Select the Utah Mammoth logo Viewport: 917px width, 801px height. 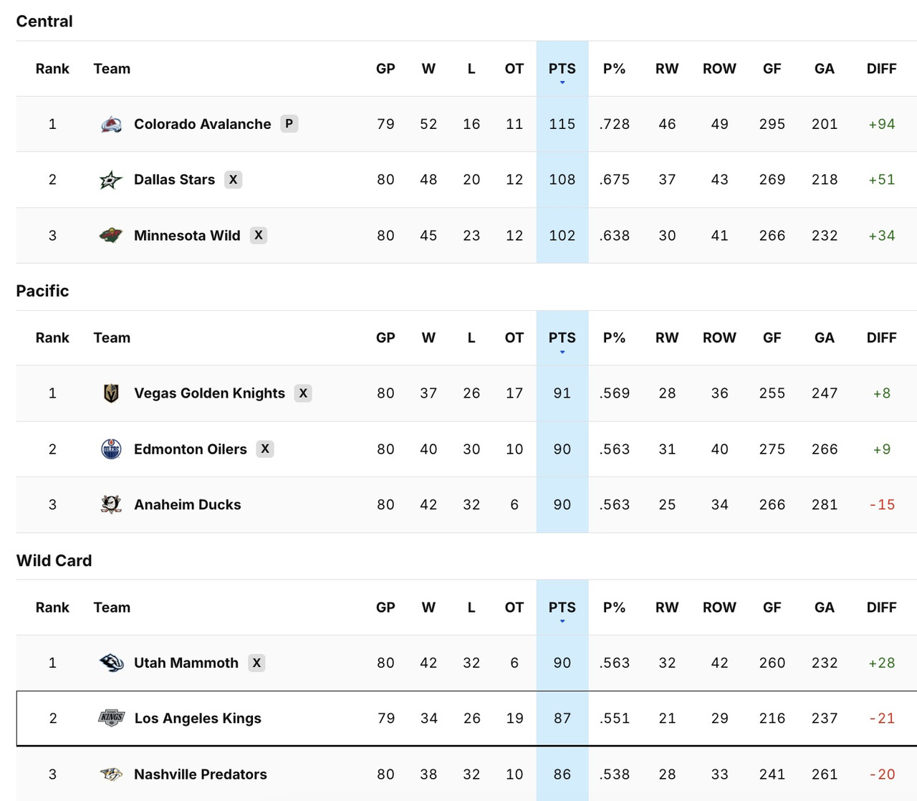click(111, 662)
